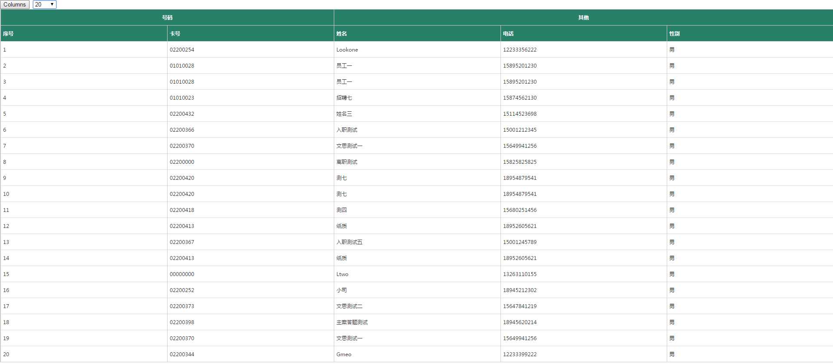
Task: Select phone 15649941256 in row 7
Action: (520, 146)
